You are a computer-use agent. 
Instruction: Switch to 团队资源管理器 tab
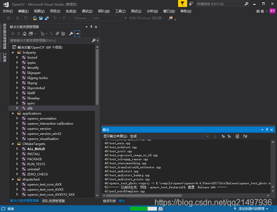coord(53,201)
